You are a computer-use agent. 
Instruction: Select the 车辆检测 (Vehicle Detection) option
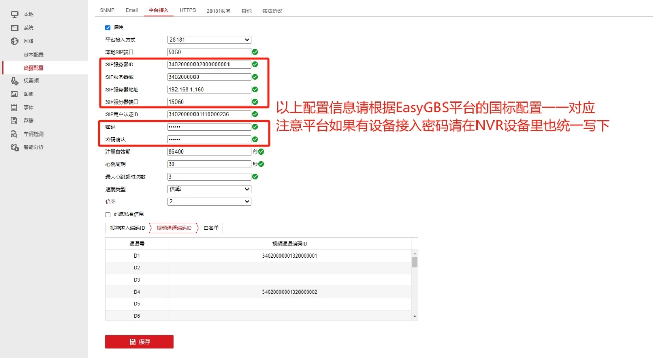click(14, 134)
